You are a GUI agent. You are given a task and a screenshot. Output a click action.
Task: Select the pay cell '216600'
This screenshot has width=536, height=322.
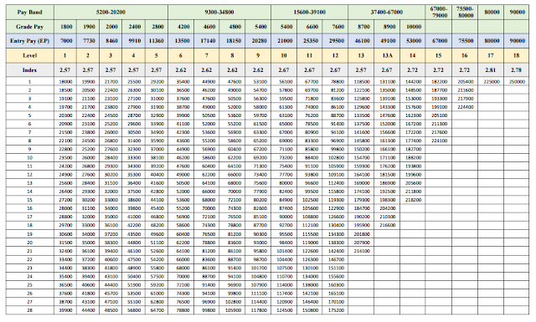click(x=388, y=225)
